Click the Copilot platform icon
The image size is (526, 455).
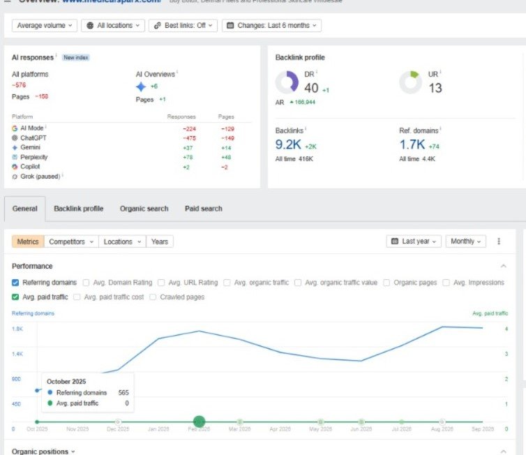click(15, 166)
